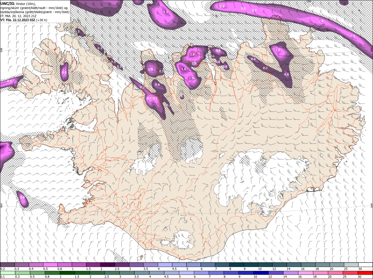
Task: Click the top-row legend label 0.8
Action: pos(60,269)
